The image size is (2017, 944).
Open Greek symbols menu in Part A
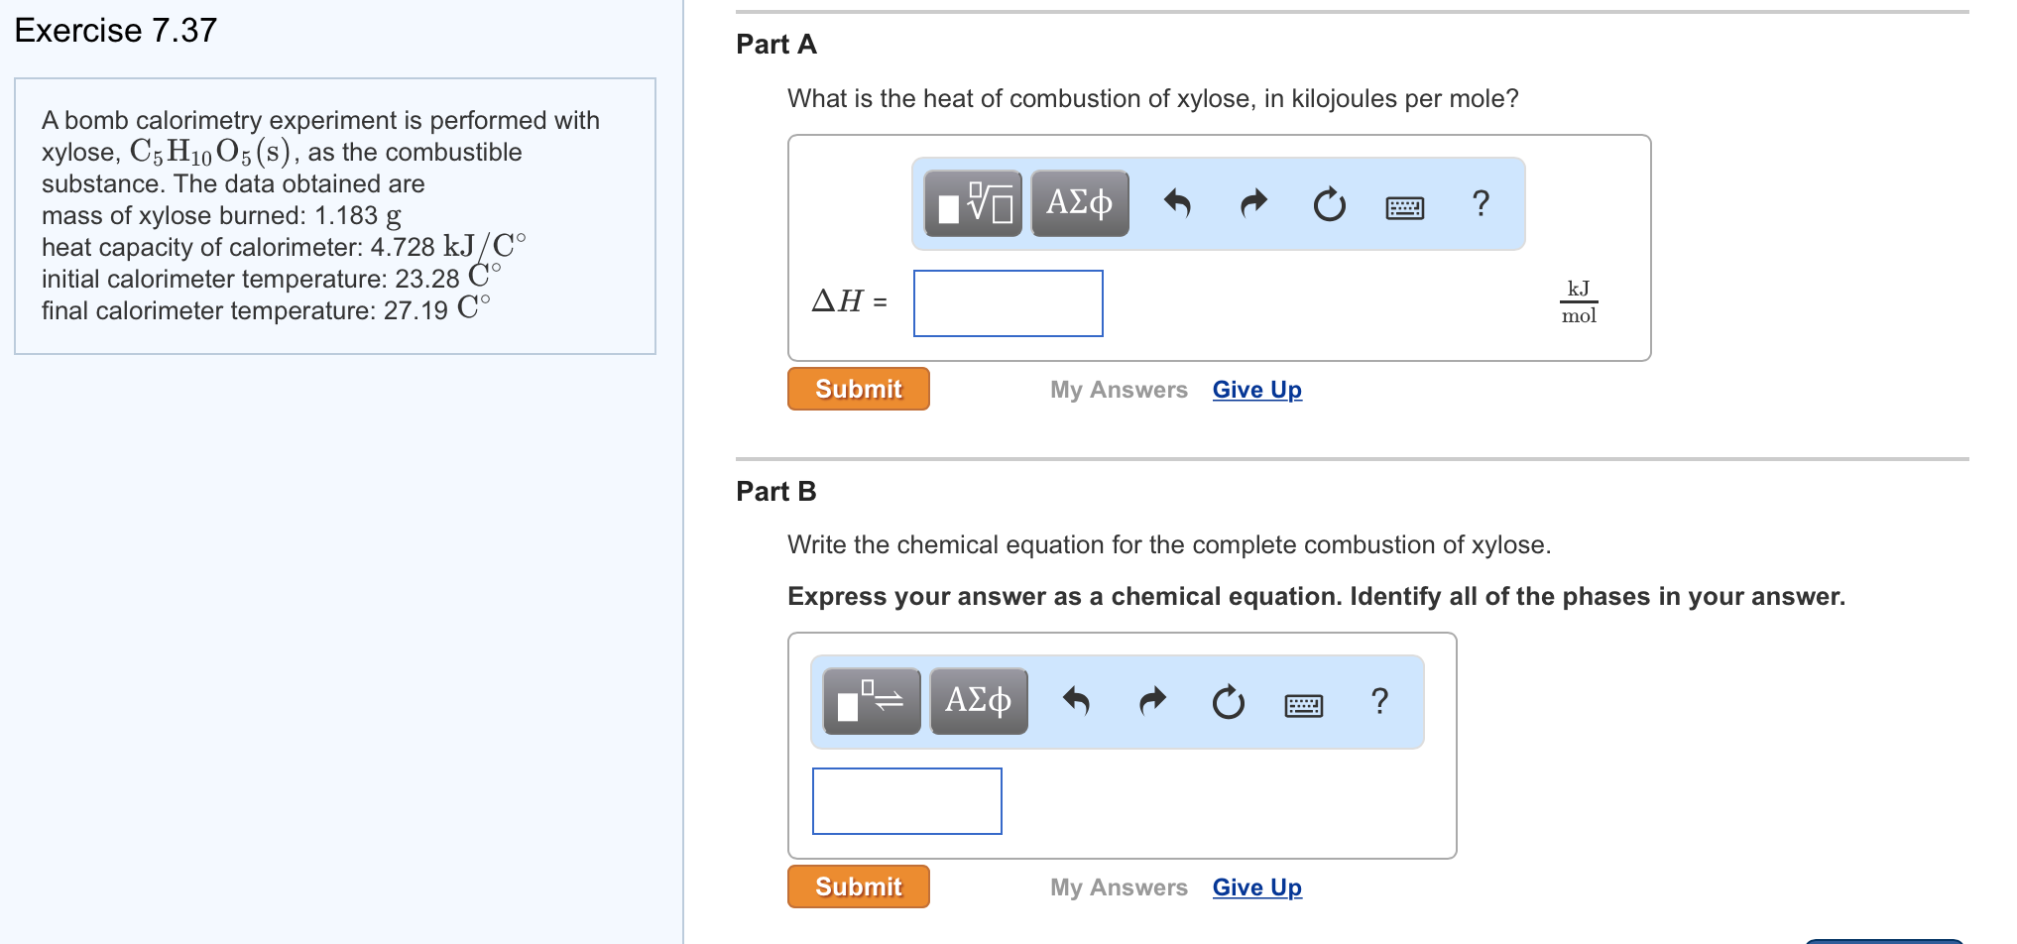click(x=1079, y=203)
